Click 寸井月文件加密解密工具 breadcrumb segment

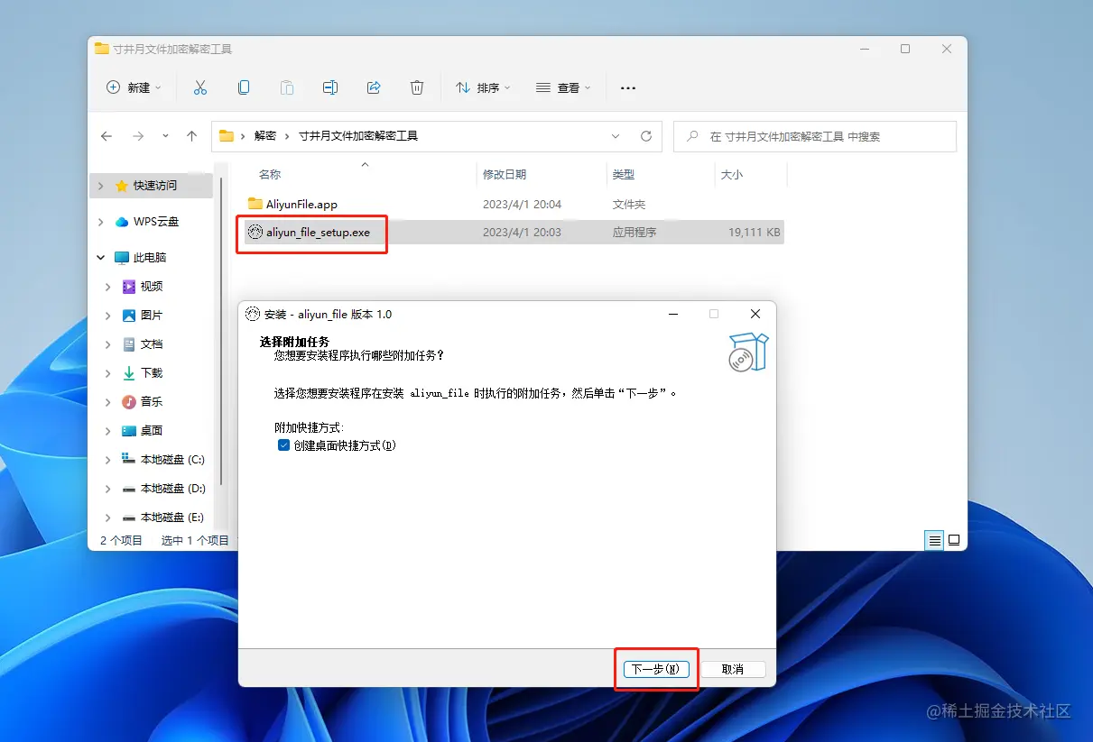coord(358,136)
